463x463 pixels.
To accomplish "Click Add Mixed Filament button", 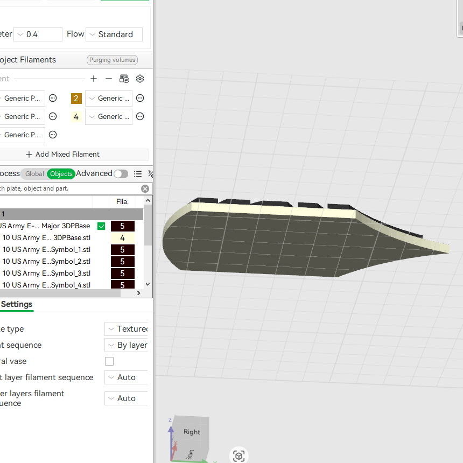I will tap(62, 154).
